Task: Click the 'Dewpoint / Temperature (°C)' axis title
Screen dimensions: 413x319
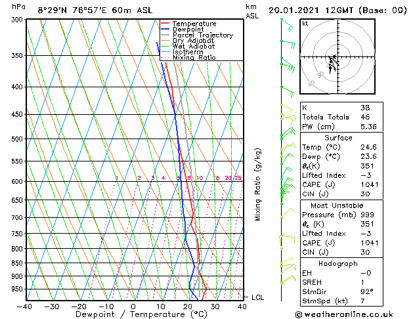Action: (x=141, y=314)
